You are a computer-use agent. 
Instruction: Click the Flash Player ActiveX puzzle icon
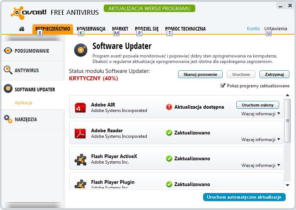coord(80,160)
